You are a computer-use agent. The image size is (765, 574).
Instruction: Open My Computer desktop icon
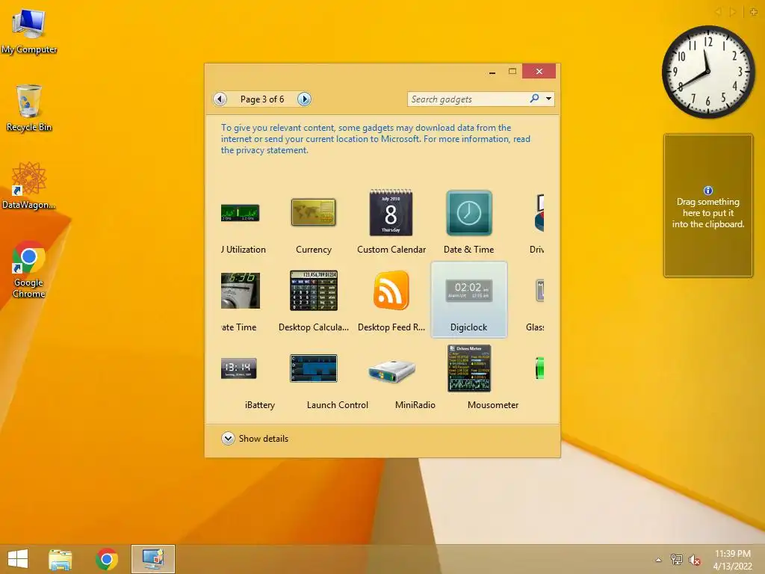pos(29,31)
